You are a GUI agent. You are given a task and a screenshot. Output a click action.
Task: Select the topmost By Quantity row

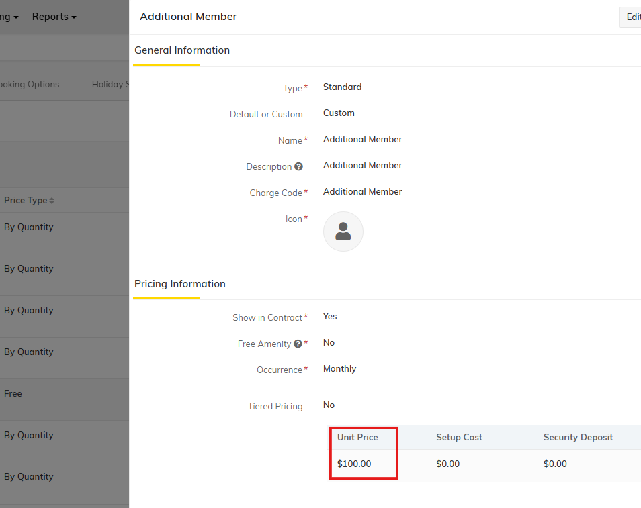pyautogui.click(x=29, y=227)
